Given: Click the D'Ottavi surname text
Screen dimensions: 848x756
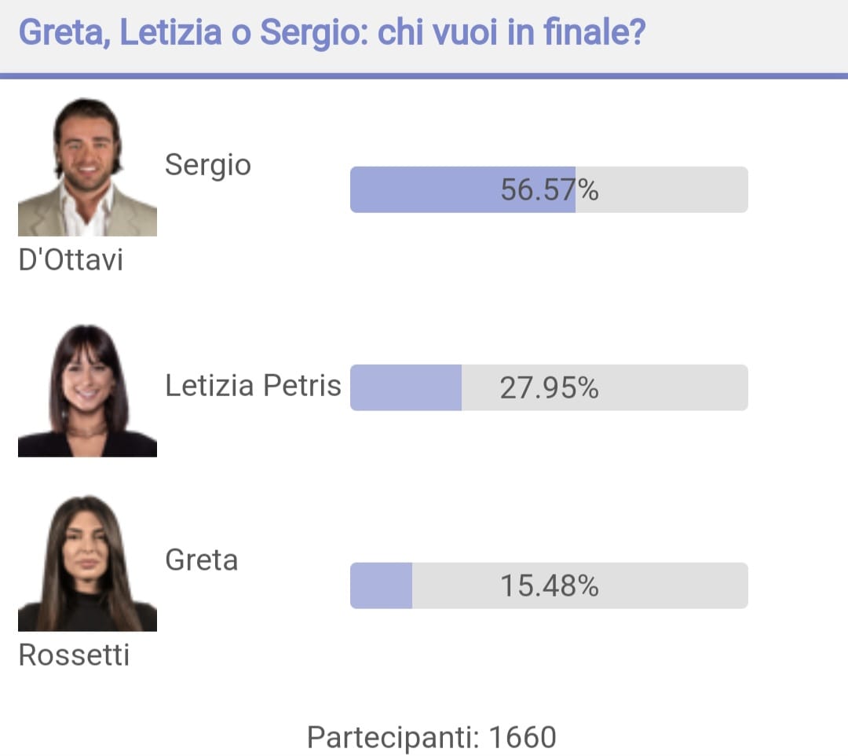Looking at the screenshot, I should [71, 260].
